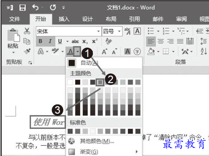
Task: Click the paragraph shading bucket icon
Action: pos(151,51)
